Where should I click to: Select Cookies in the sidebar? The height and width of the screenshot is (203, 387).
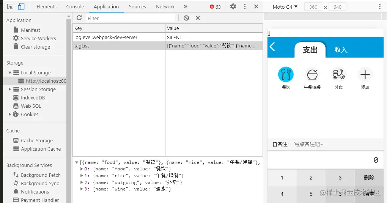29,114
